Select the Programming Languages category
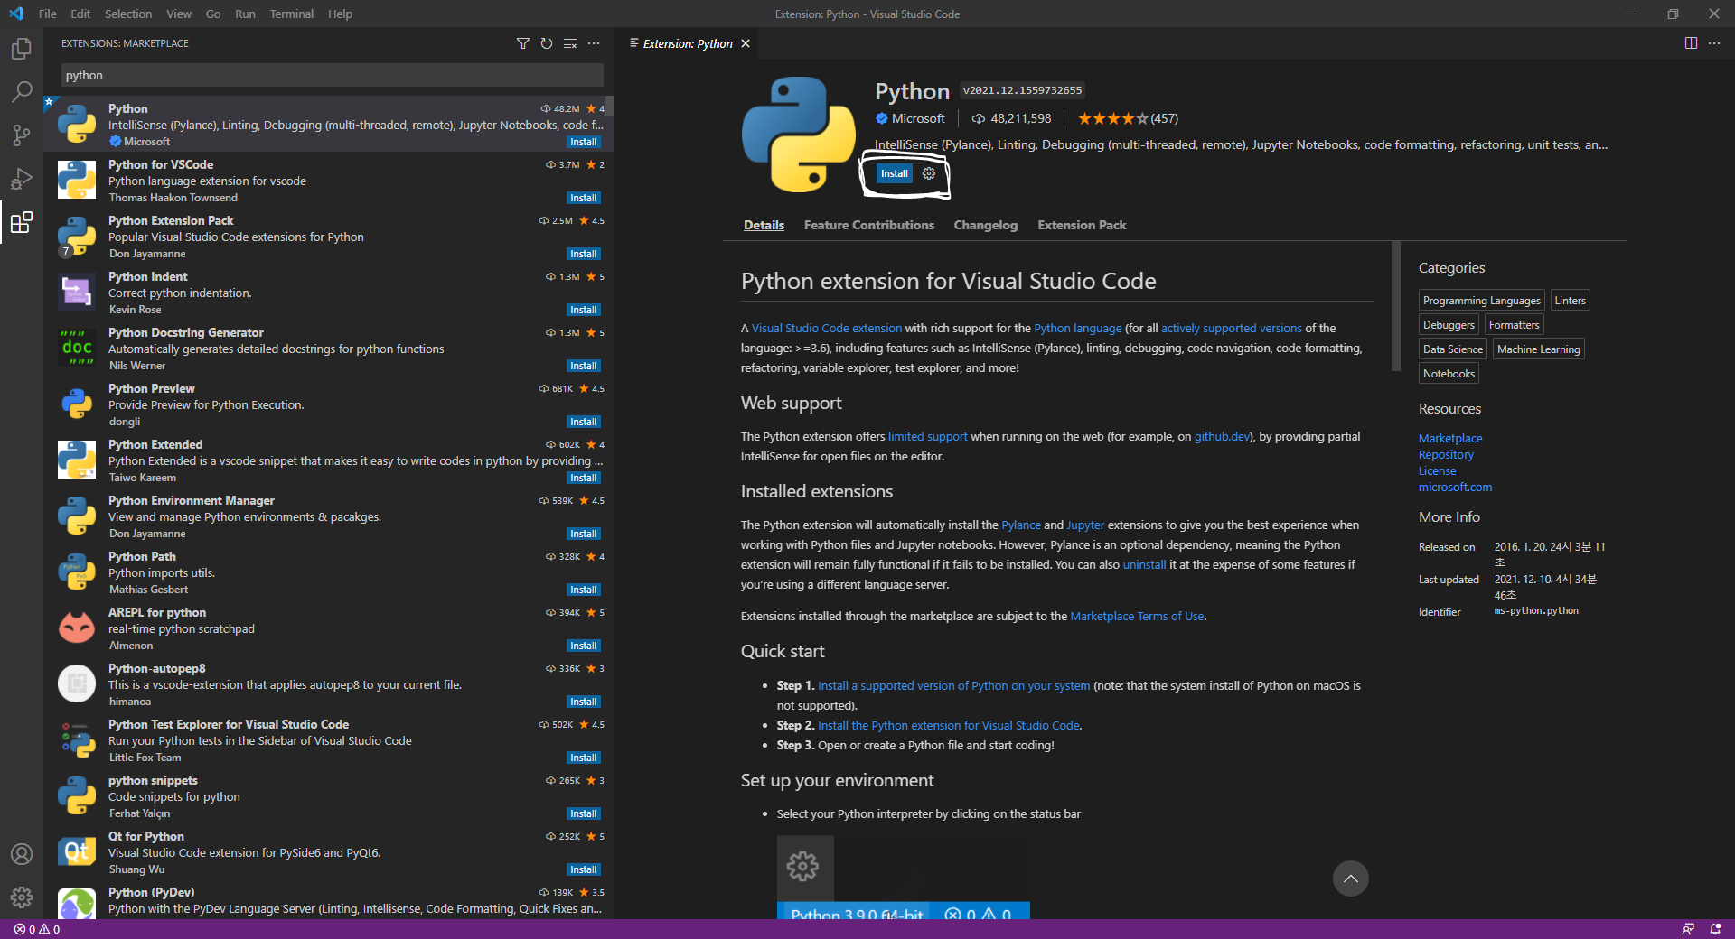 point(1481,301)
